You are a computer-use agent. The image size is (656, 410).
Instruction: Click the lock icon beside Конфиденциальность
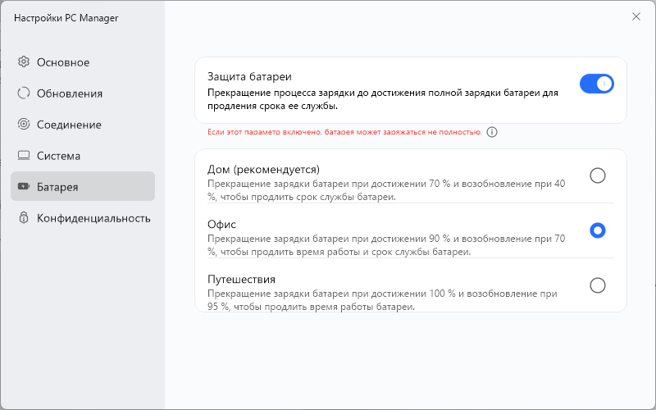pyautogui.click(x=24, y=218)
